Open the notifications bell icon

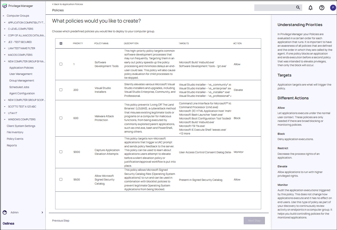tap(310, 8)
